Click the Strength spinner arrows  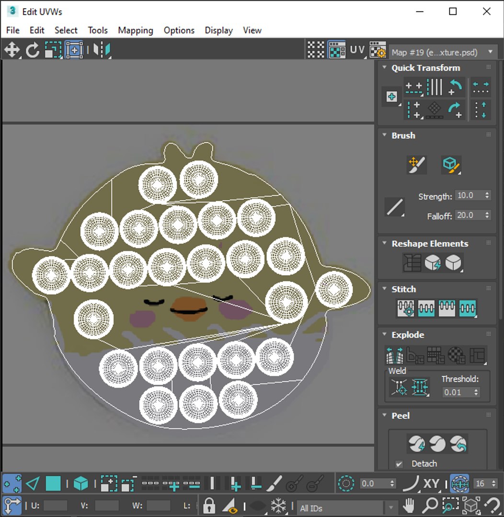point(487,195)
